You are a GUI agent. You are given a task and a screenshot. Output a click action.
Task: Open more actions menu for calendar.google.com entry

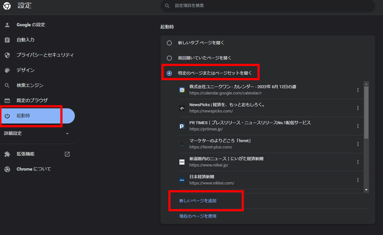[x=358, y=90]
